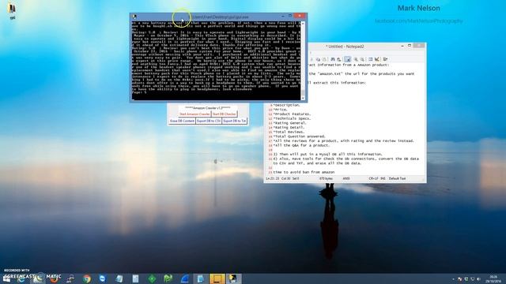The image size is (506, 284).
Task: Click Copy icon in Notepad2 toolbar
Action: pos(318,59)
